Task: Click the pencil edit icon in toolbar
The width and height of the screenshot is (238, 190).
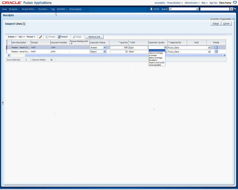Action: (41, 37)
